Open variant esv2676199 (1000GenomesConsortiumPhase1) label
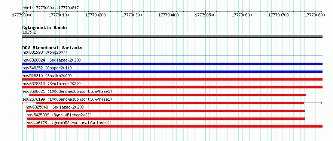Image resolution: width=333 pixels, height=141 pixels. click(x=67, y=99)
